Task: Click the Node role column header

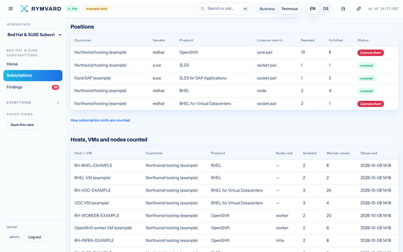Action: coord(284,153)
